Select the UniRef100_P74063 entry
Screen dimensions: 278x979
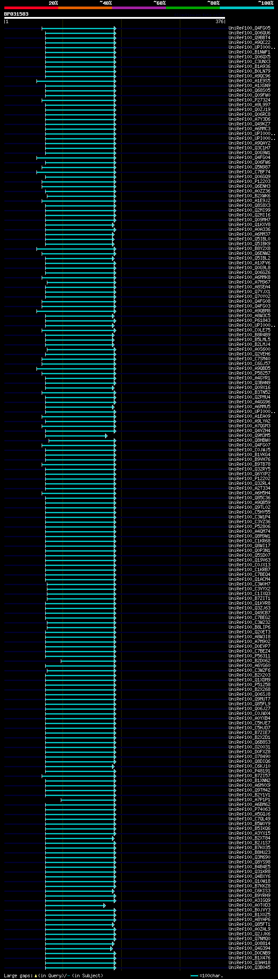pos(249,809)
